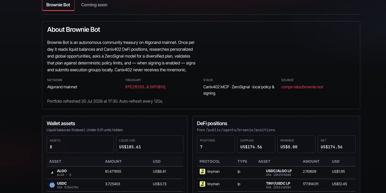Select the USDC asset name
This screenshot has height=193, width=386.
coord(62,183)
